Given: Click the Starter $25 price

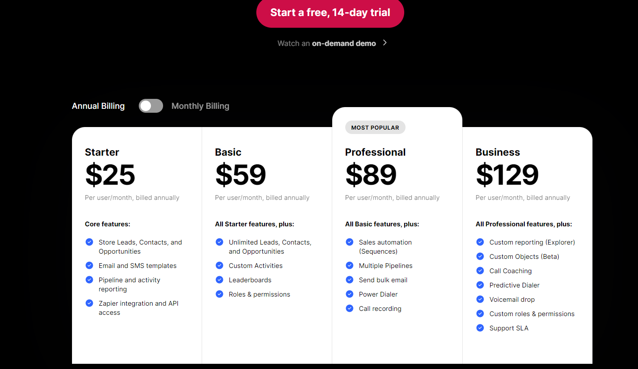Looking at the screenshot, I should [x=110, y=175].
